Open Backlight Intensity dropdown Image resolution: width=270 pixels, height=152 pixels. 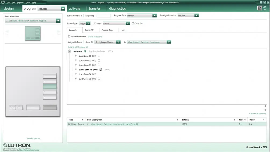pos(196,15)
